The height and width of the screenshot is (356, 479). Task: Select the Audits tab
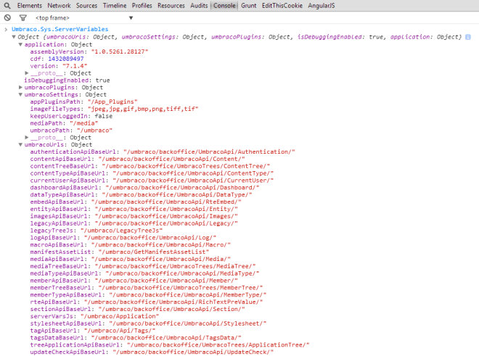point(199,6)
